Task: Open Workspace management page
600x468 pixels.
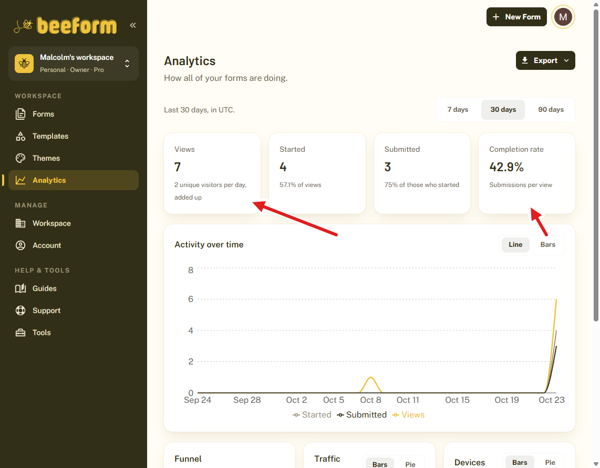Action: click(x=74, y=223)
